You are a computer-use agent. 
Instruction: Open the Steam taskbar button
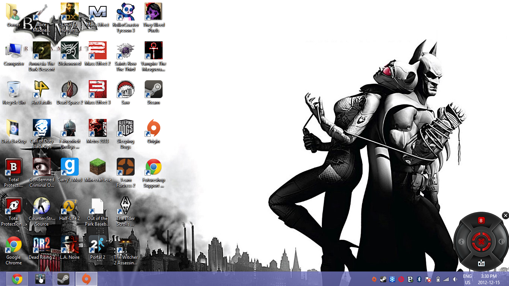click(x=63, y=279)
